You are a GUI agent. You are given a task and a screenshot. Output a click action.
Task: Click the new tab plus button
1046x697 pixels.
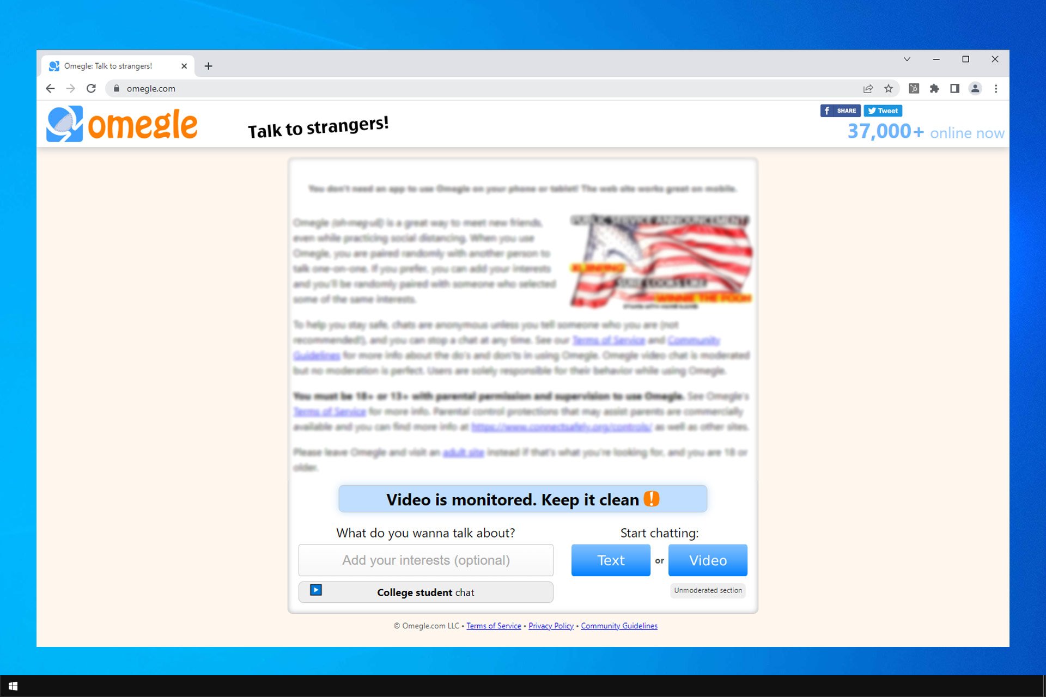coord(209,66)
